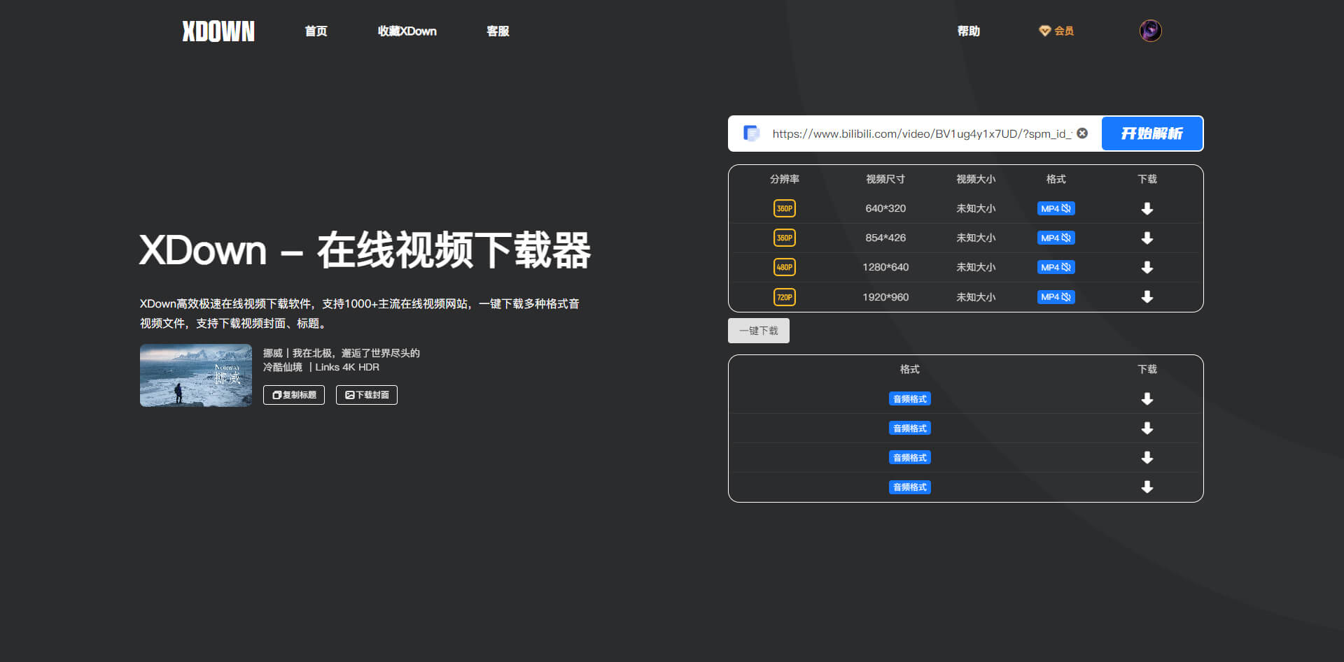Click the XDOWN logo
This screenshot has width=1344, height=662.
click(218, 31)
